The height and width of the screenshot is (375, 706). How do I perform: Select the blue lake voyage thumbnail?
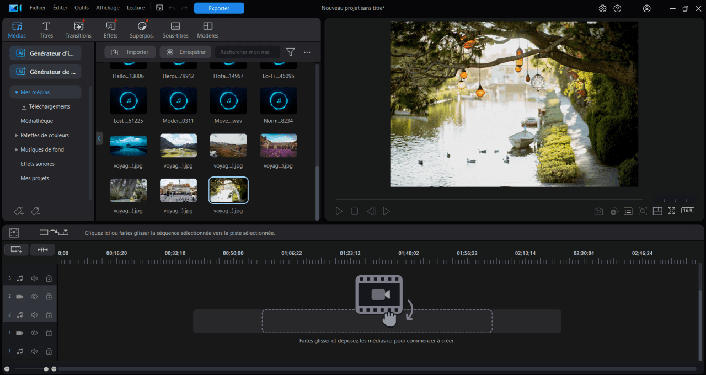[x=128, y=146]
